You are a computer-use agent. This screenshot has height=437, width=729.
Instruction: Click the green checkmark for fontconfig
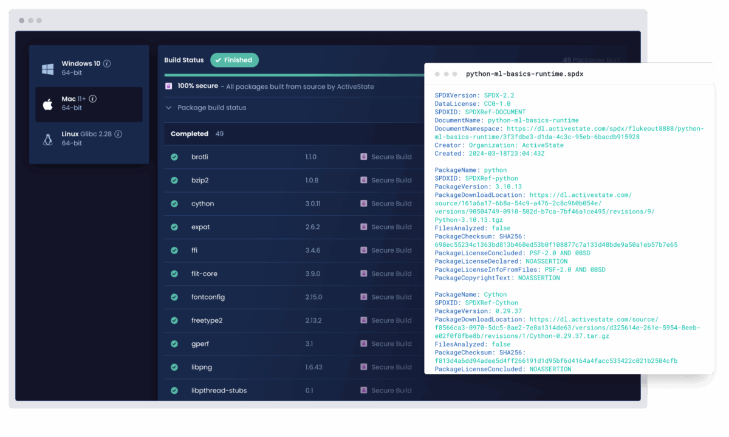click(174, 297)
